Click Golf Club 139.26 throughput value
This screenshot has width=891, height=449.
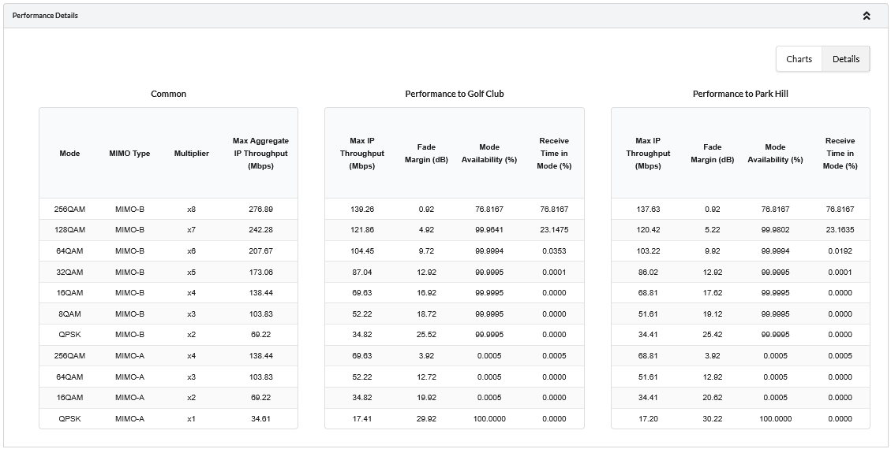tap(362, 210)
